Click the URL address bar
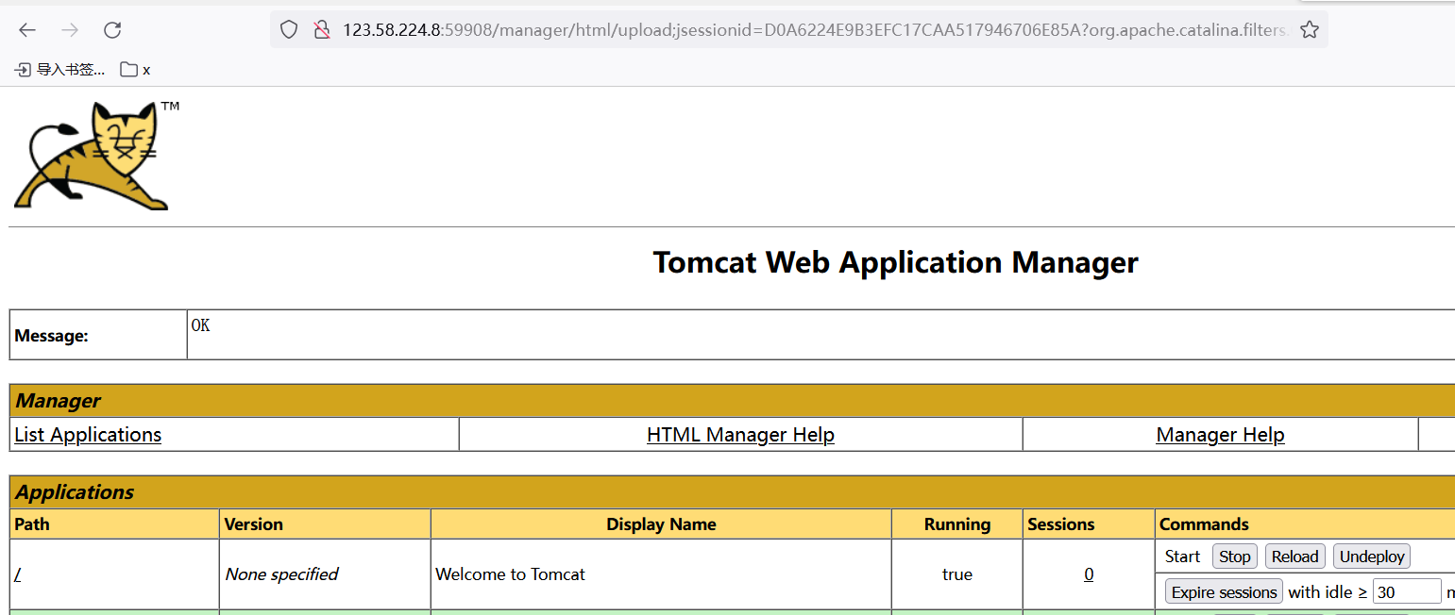1455x615 pixels. click(x=798, y=30)
